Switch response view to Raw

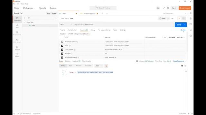coord(71,66)
